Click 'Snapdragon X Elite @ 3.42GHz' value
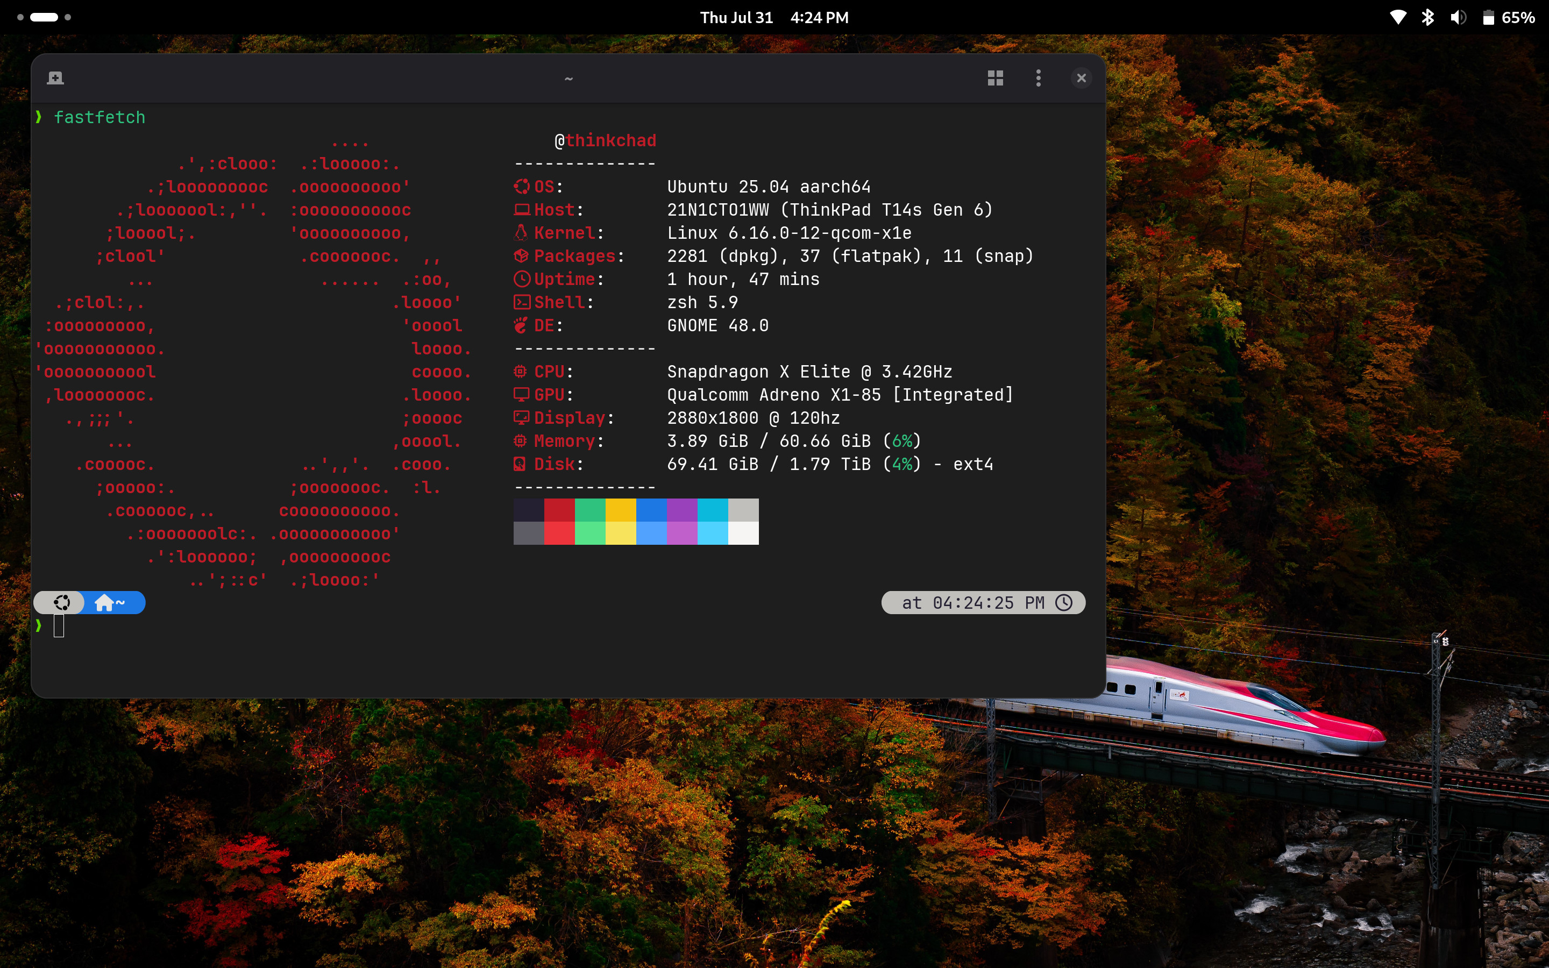This screenshot has height=968, width=1549. [x=809, y=371]
